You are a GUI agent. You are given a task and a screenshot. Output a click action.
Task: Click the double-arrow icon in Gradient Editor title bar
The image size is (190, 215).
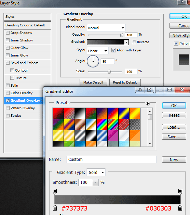pos(140,90)
